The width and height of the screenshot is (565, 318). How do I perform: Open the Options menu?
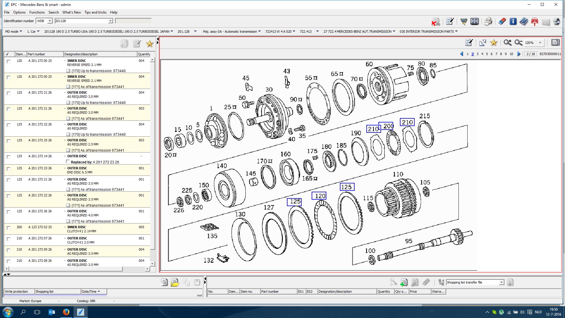tap(19, 12)
